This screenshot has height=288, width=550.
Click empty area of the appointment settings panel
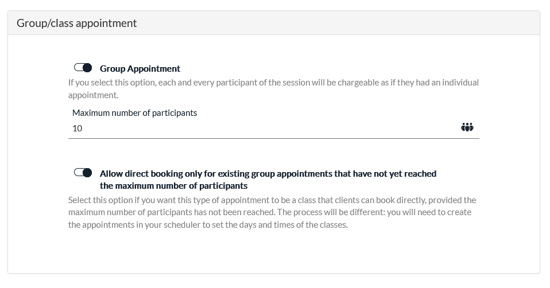(273, 252)
